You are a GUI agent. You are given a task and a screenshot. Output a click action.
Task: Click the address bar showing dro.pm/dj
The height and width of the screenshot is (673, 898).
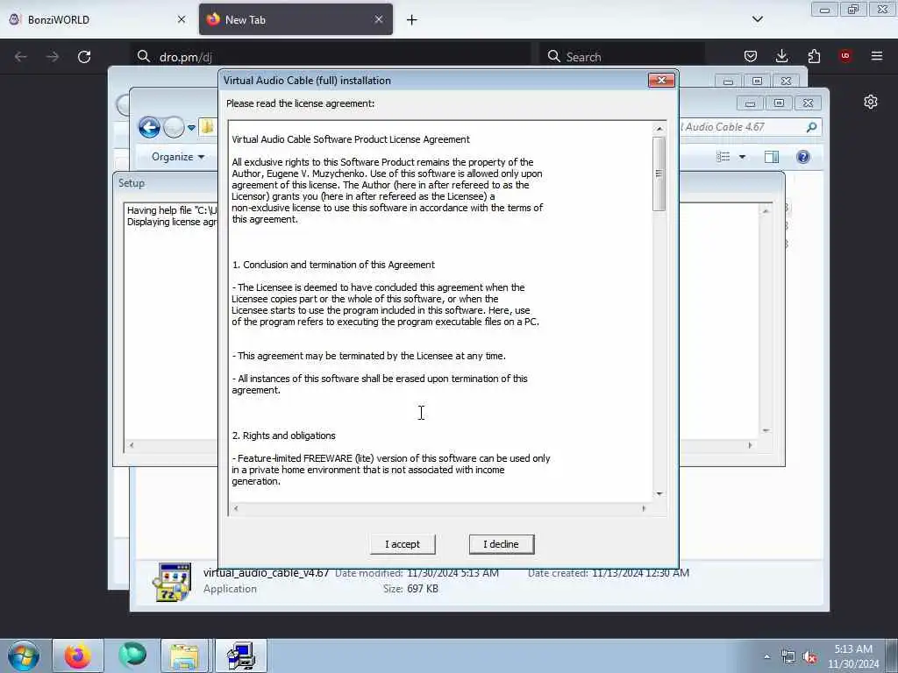point(331,57)
